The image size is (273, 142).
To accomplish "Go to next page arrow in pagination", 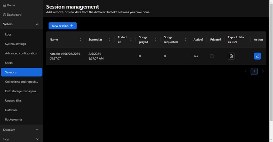I will (263, 71).
